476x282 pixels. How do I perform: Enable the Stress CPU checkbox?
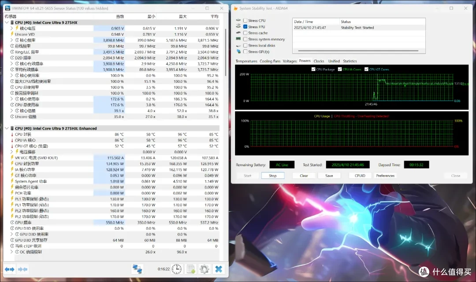pos(245,21)
